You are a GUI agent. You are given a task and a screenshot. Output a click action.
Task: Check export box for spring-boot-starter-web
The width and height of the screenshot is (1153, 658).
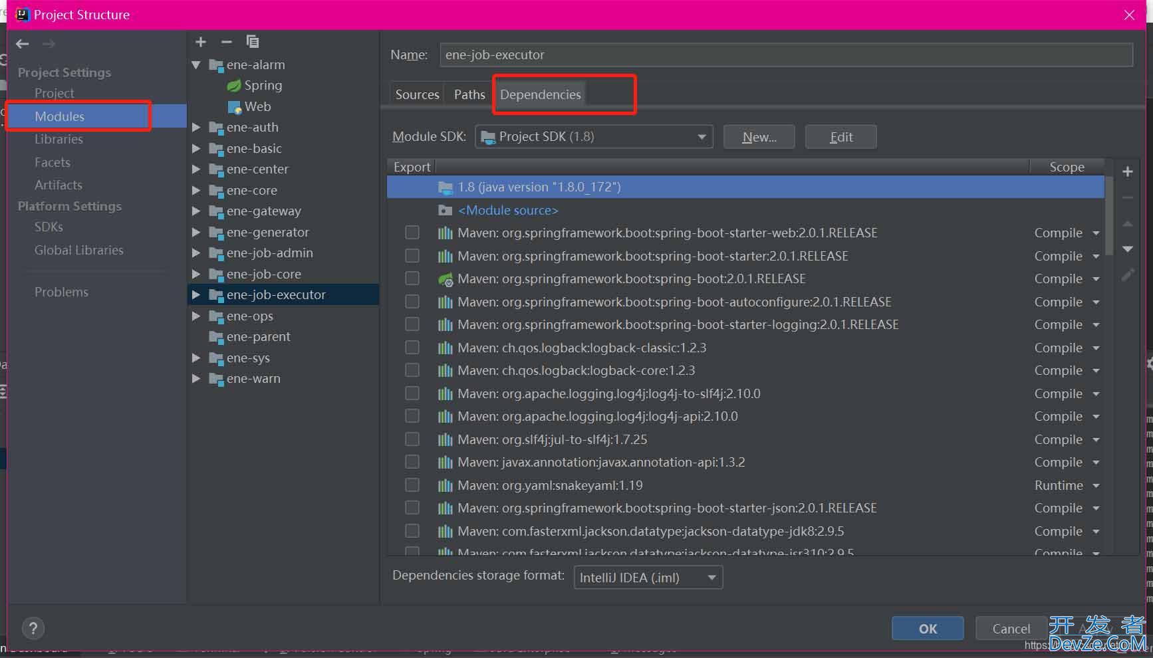click(412, 233)
